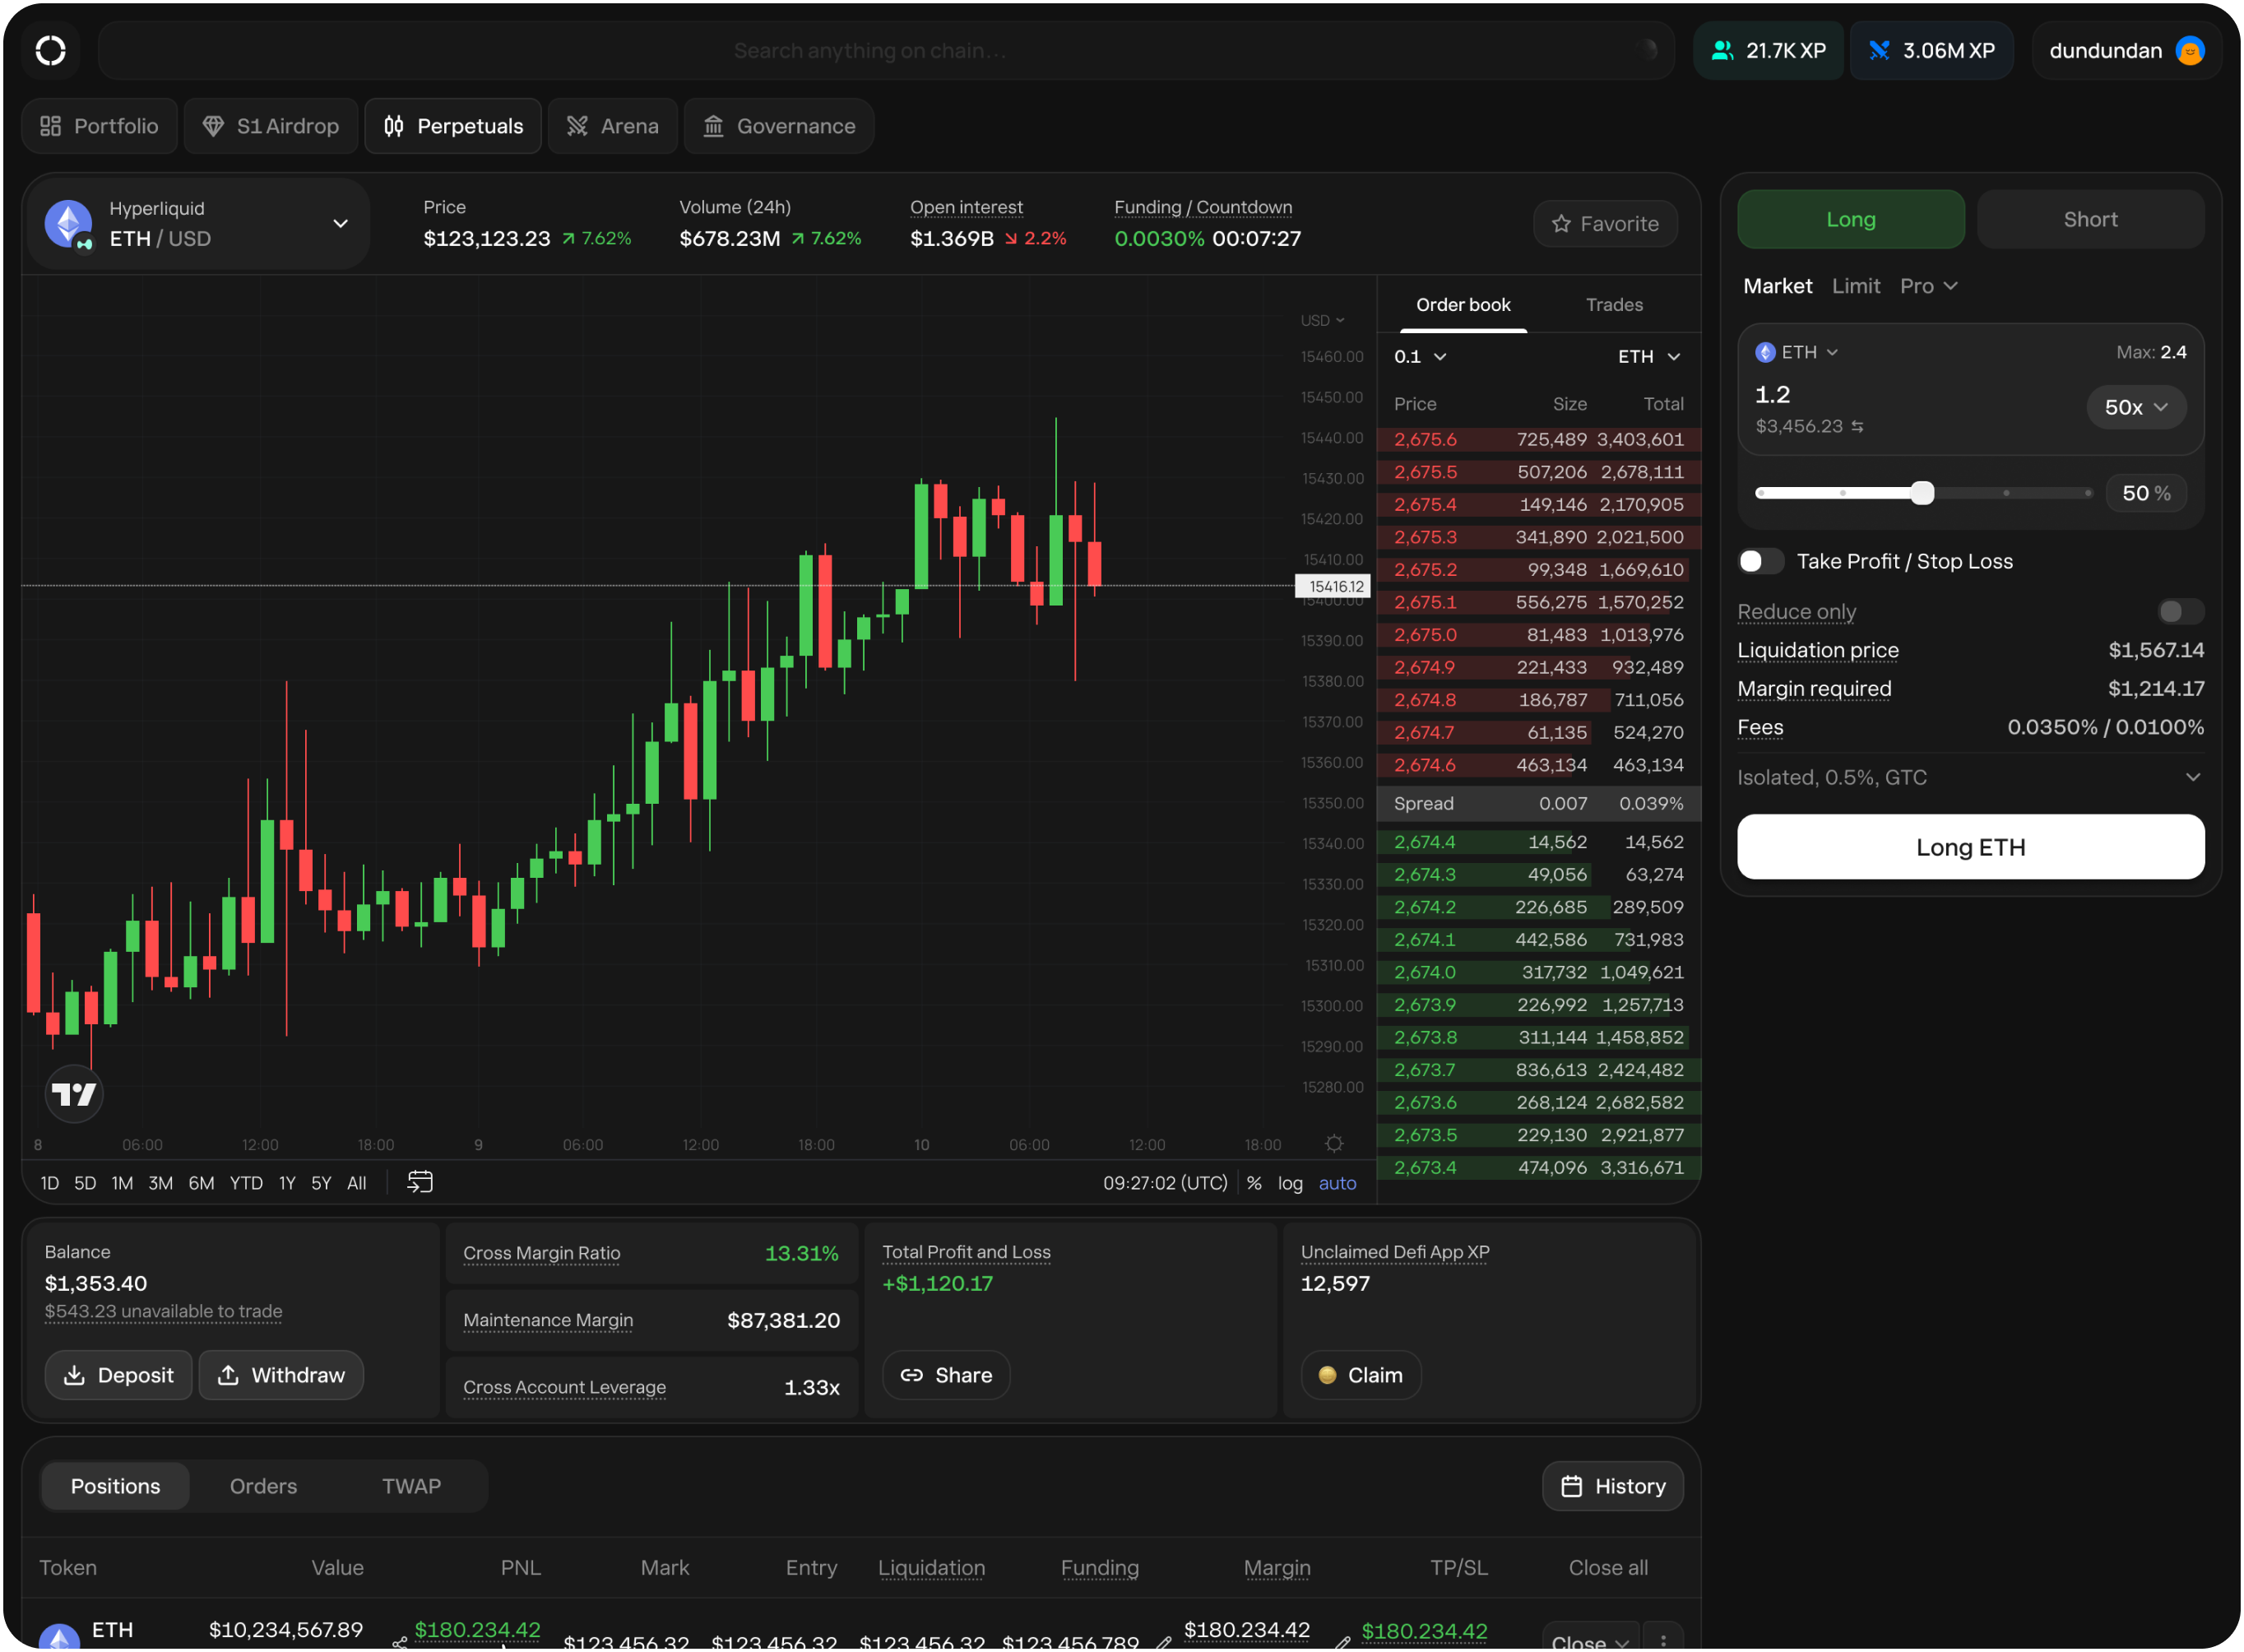Enable Take Profit / Stop Loss switch
Viewport: 2244px width, 1652px height.
coord(1760,561)
